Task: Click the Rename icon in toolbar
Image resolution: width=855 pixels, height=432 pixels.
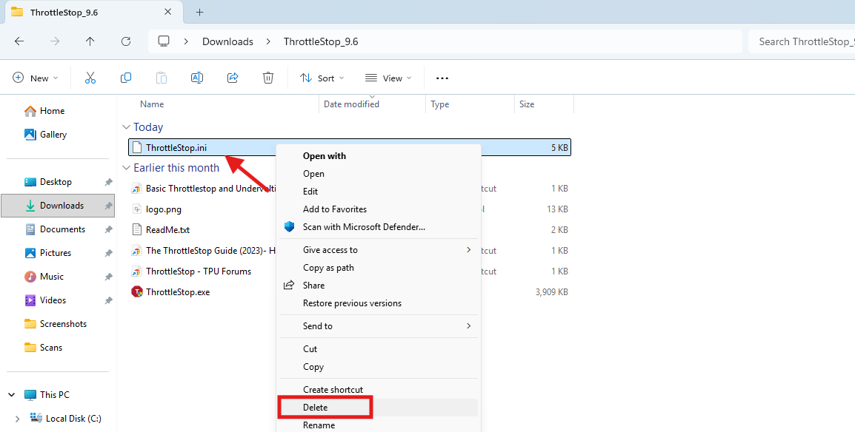Action: 197,78
